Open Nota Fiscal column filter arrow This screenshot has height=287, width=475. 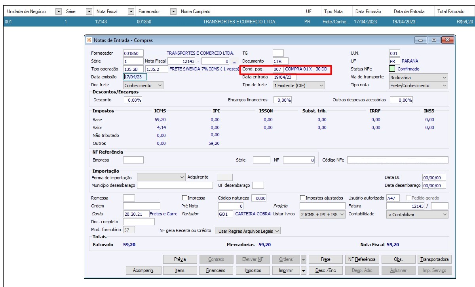pos(131,11)
